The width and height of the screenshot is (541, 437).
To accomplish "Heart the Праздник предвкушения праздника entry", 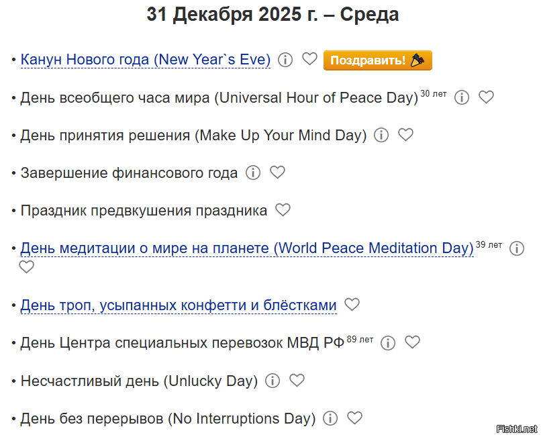I will click(x=283, y=209).
